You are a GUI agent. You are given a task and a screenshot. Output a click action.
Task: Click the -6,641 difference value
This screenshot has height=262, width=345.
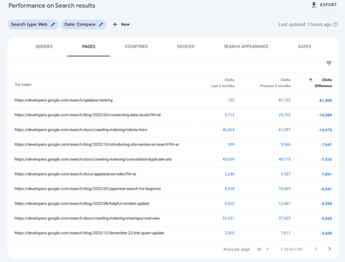[x=326, y=189]
